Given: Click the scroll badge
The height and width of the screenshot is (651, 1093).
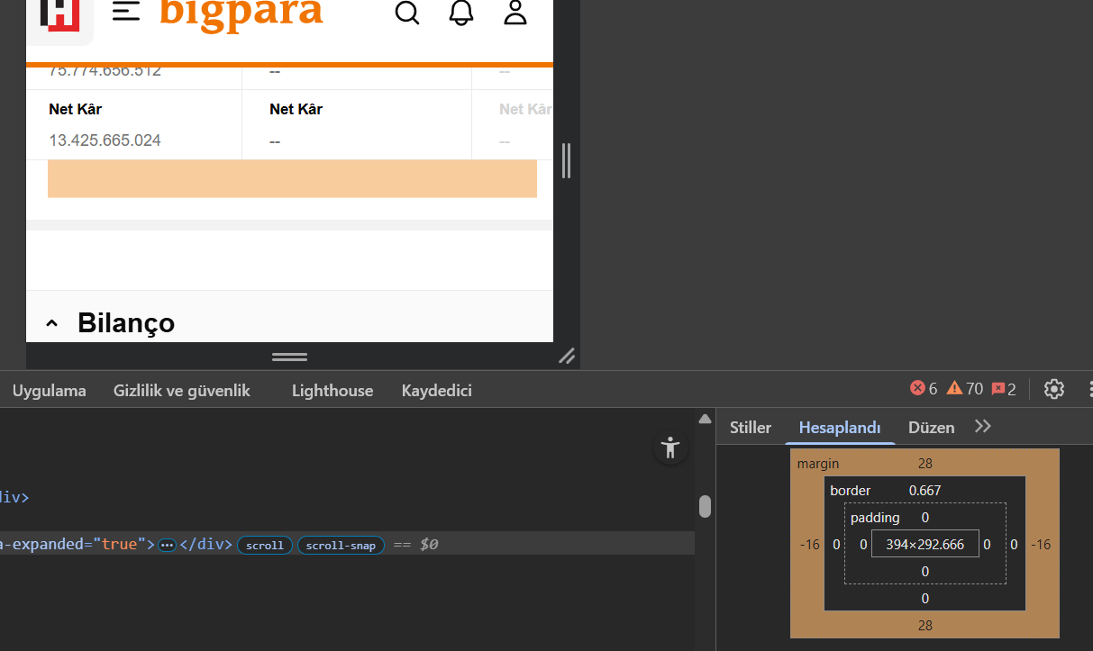Looking at the screenshot, I should pyautogui.click(x=265, y=546).
